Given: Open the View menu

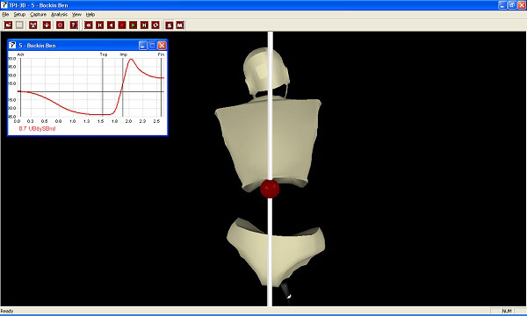Looking at the screenshot, I should point(76,14).
